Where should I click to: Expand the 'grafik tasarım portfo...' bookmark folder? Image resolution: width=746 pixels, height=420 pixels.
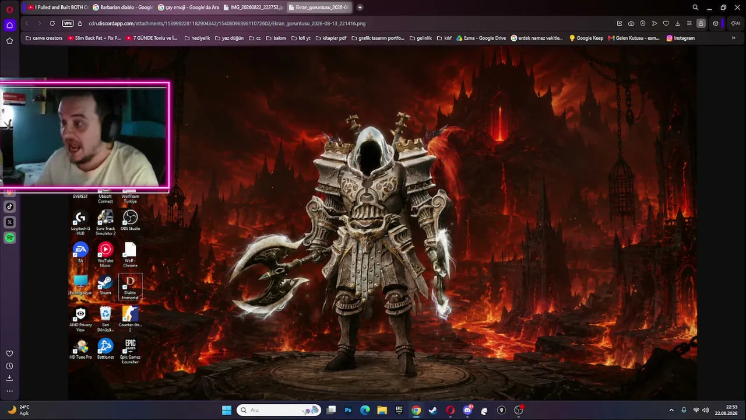378,38
